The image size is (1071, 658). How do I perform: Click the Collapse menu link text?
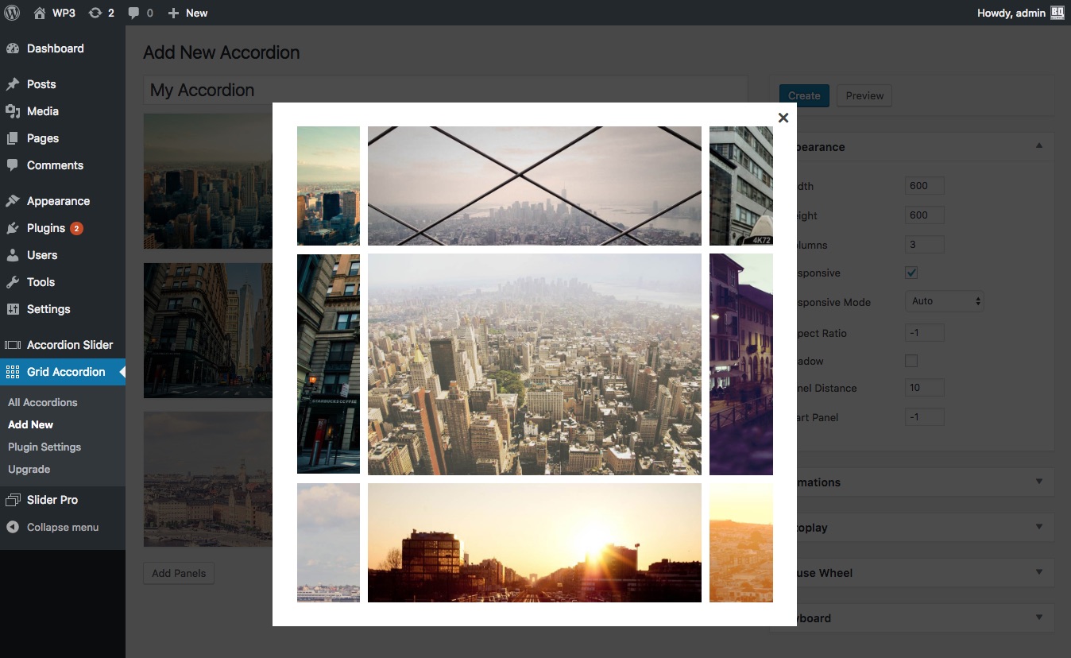(x=63, y=527)
